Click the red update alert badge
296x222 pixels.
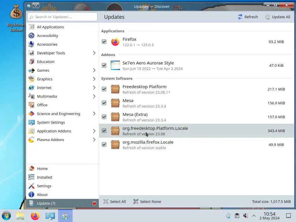pos(94,203)
